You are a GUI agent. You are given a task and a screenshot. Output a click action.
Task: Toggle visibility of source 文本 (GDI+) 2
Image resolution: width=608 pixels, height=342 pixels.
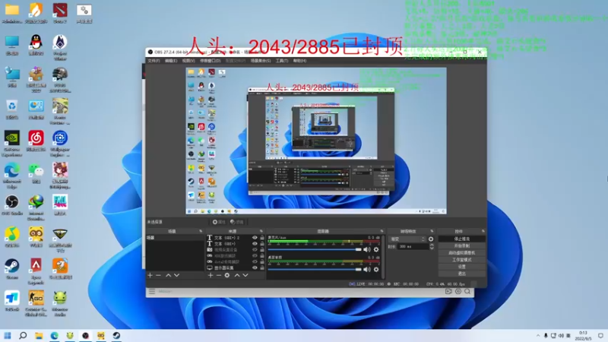(255, 238)
